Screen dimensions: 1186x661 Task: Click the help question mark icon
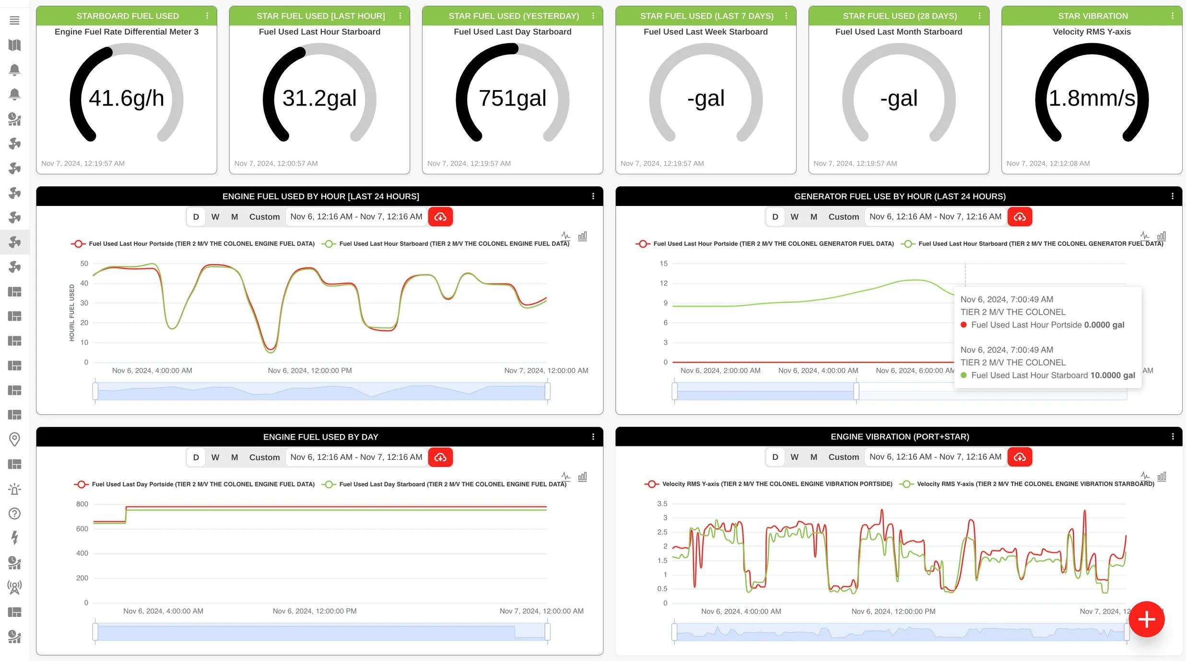(x=14, y=513)
